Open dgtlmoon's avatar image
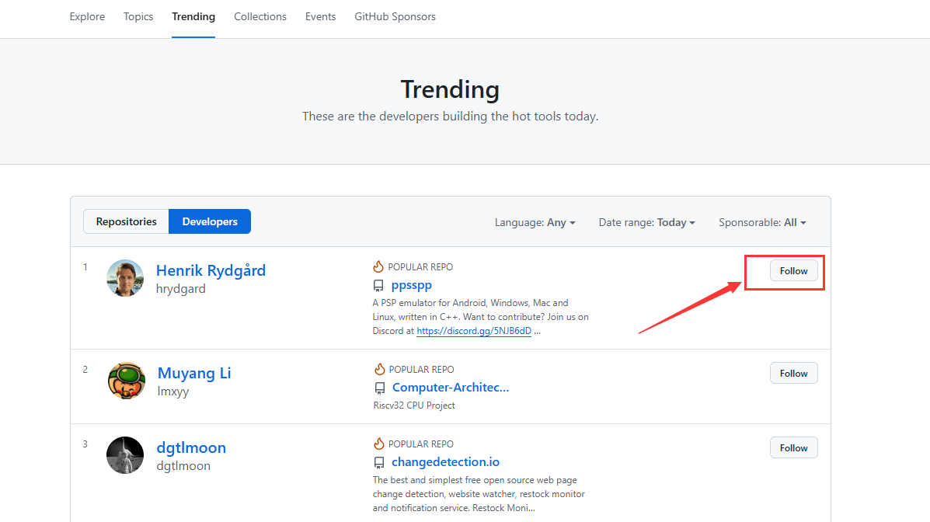 [125, 455]
